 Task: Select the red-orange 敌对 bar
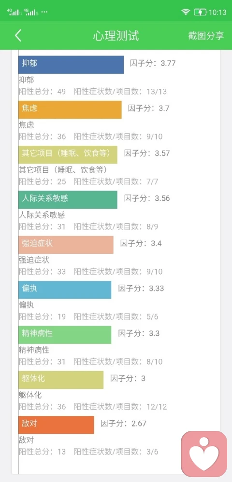pos(56,425)
